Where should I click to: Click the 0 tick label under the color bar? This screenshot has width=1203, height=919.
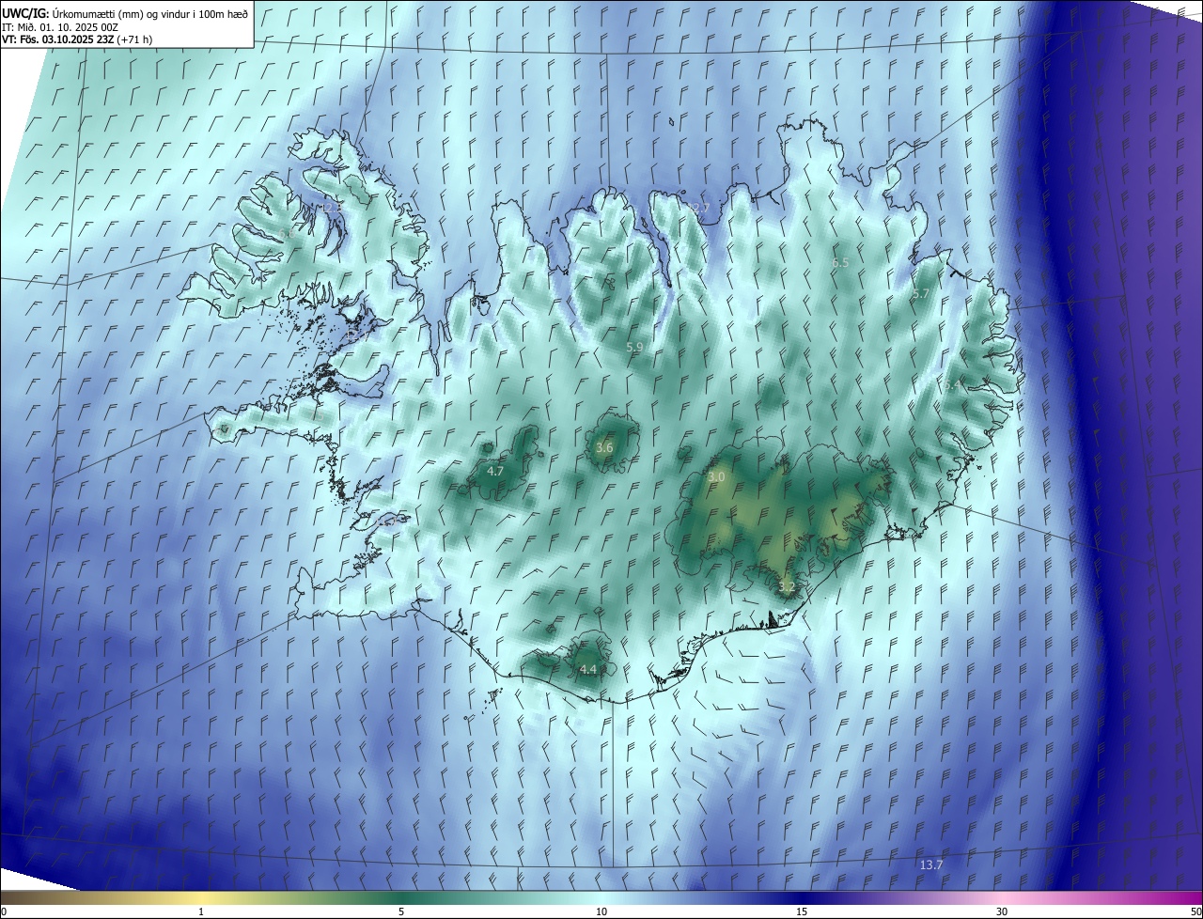pyautogui.click(x=4, y=912)
